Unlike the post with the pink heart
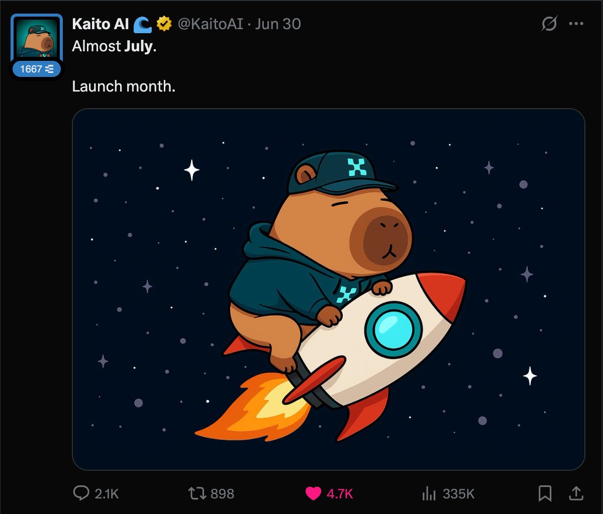Viewport: 603px width, 514px height. 313,493
